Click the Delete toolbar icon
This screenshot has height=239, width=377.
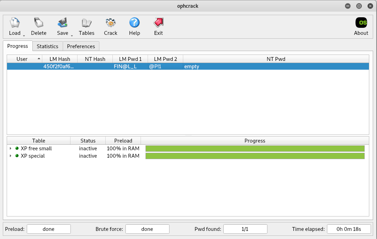pos(38,23)
